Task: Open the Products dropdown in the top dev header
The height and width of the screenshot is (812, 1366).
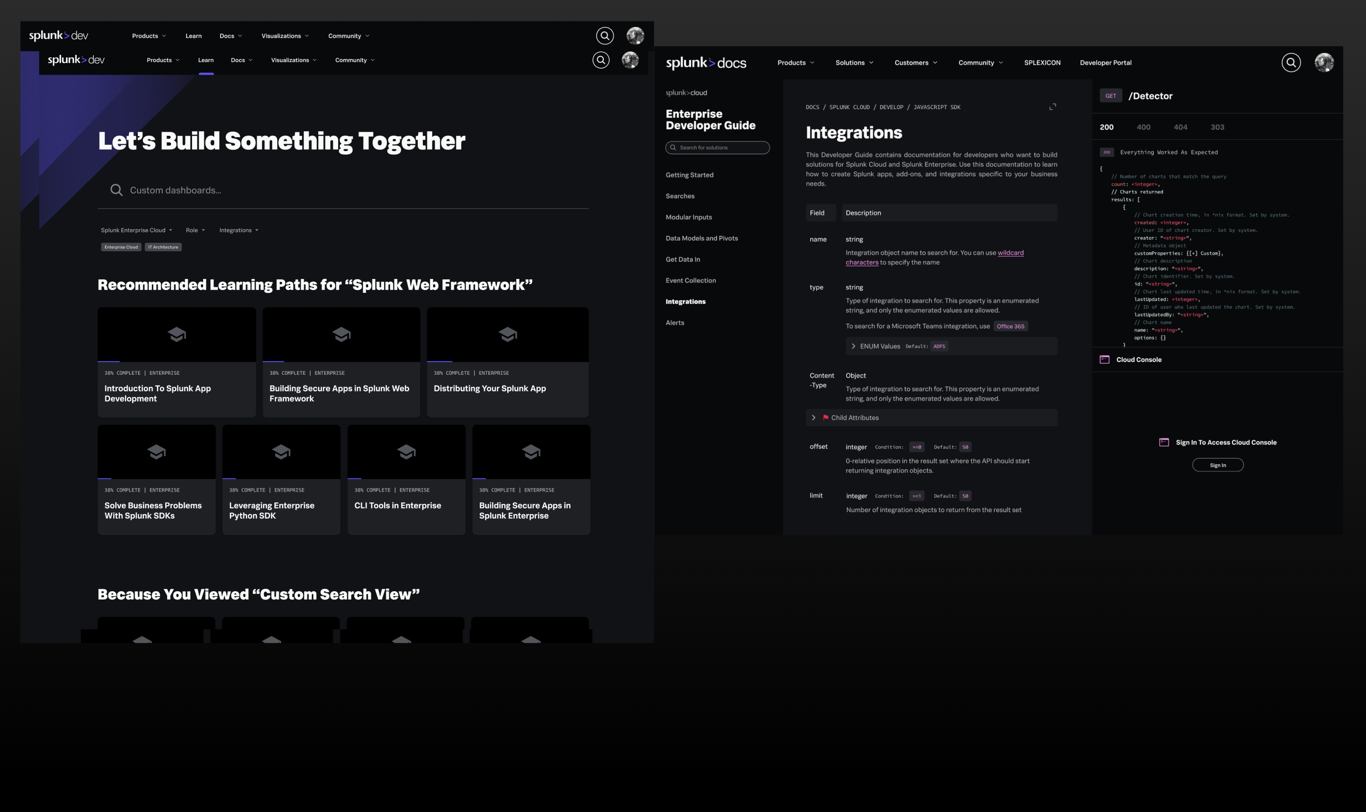Action: [x=149, y=36]
